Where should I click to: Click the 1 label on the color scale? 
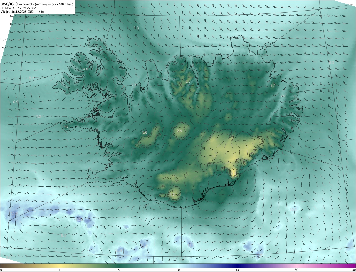tap(60, 270)
